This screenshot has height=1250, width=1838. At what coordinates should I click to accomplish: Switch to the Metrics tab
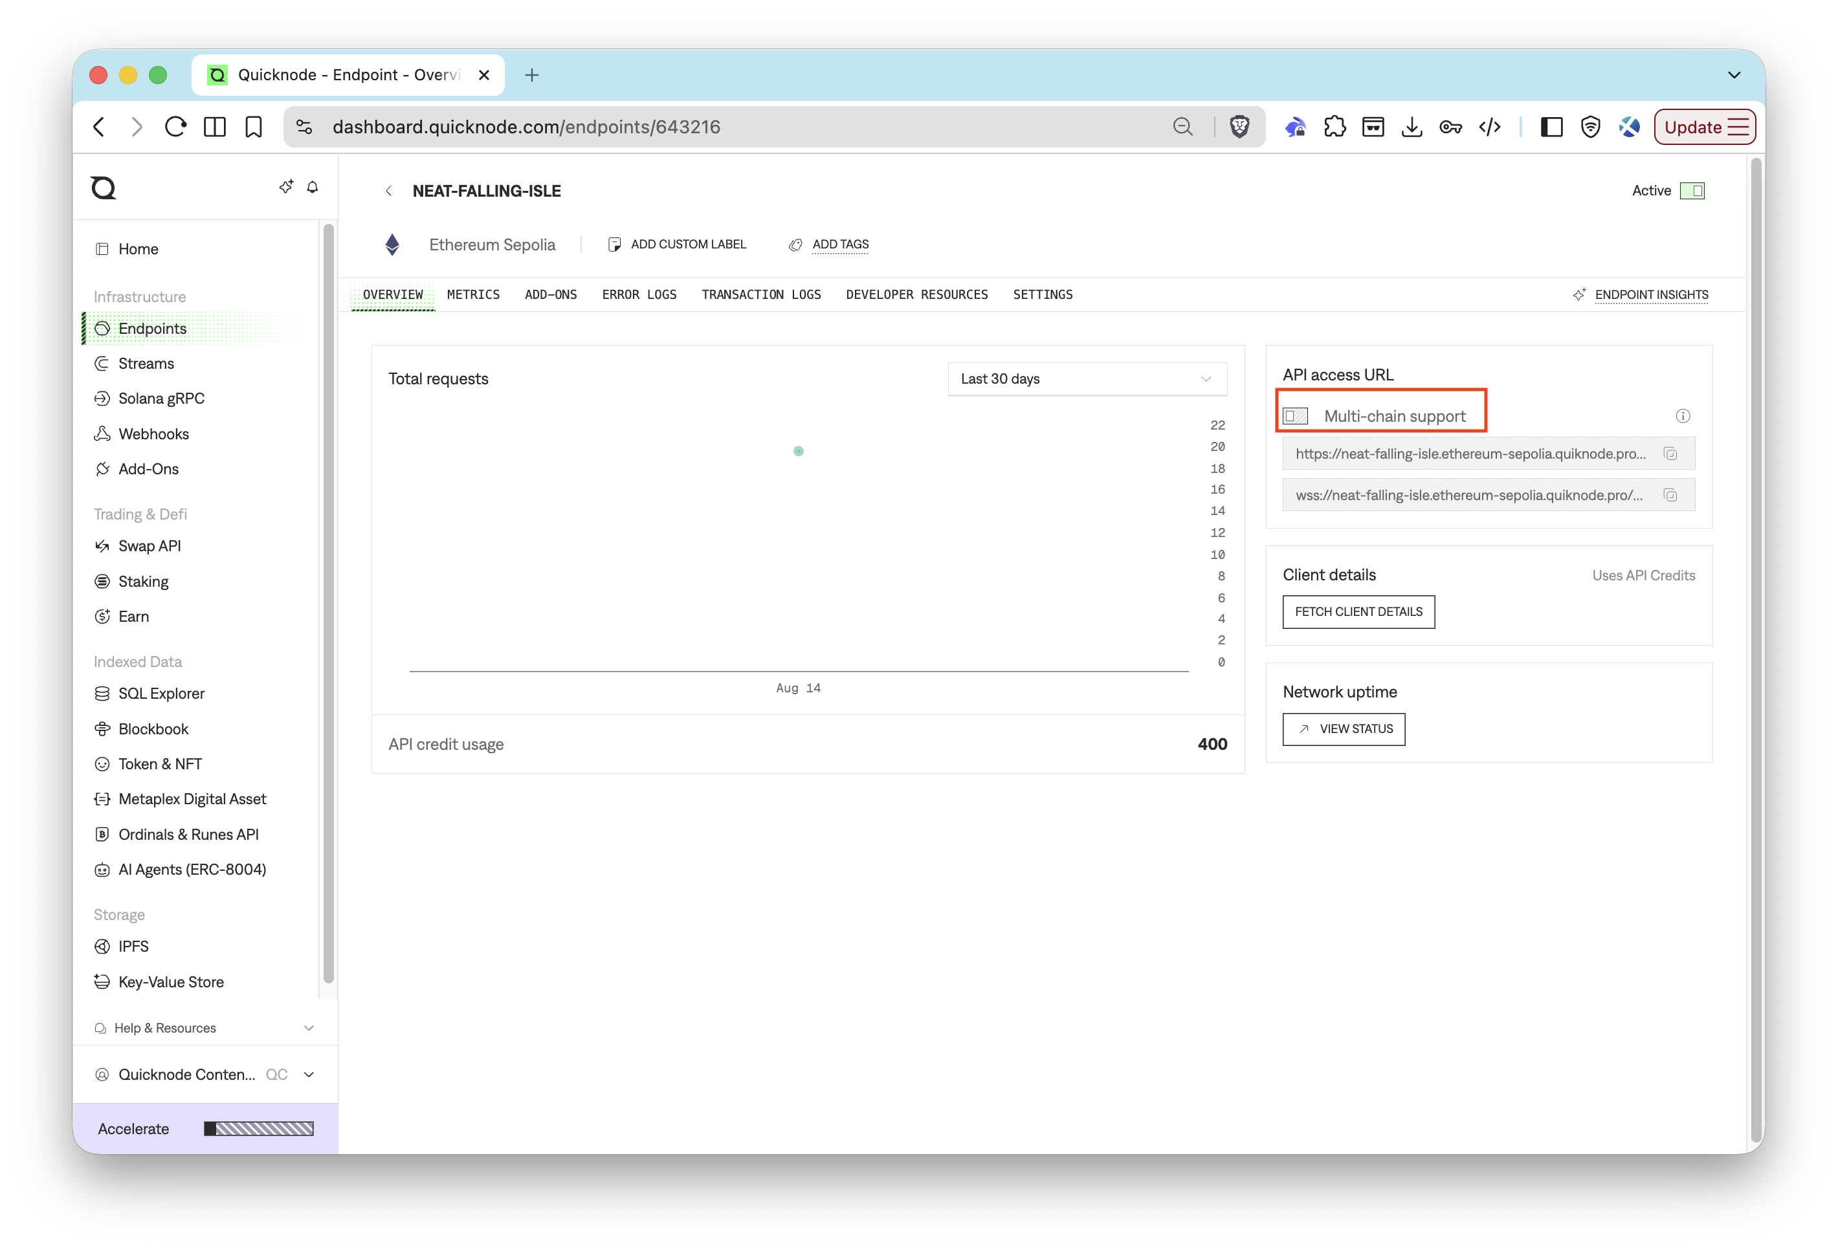pos(473,295)
